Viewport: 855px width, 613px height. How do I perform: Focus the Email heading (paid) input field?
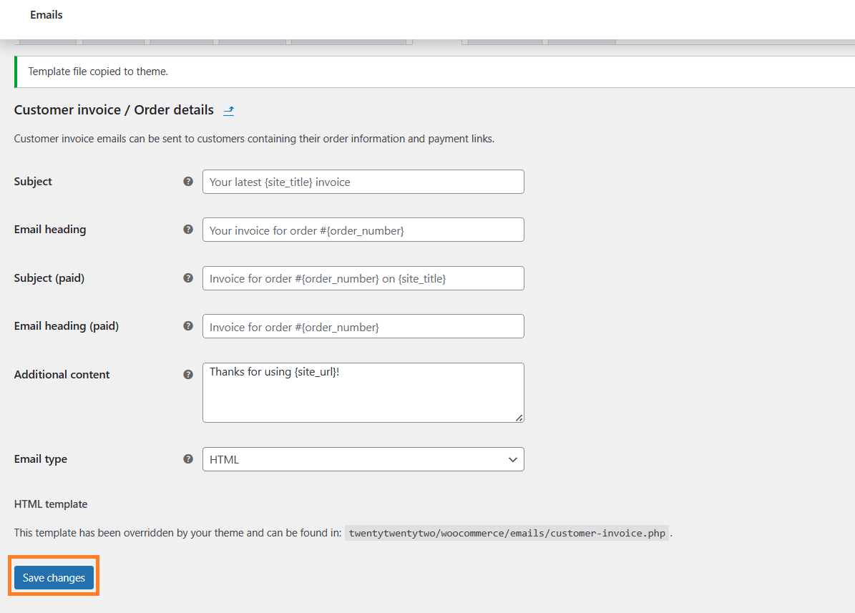tap(363, 326)
